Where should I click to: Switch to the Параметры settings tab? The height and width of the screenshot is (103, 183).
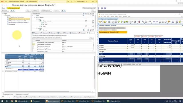coord(35,33)
